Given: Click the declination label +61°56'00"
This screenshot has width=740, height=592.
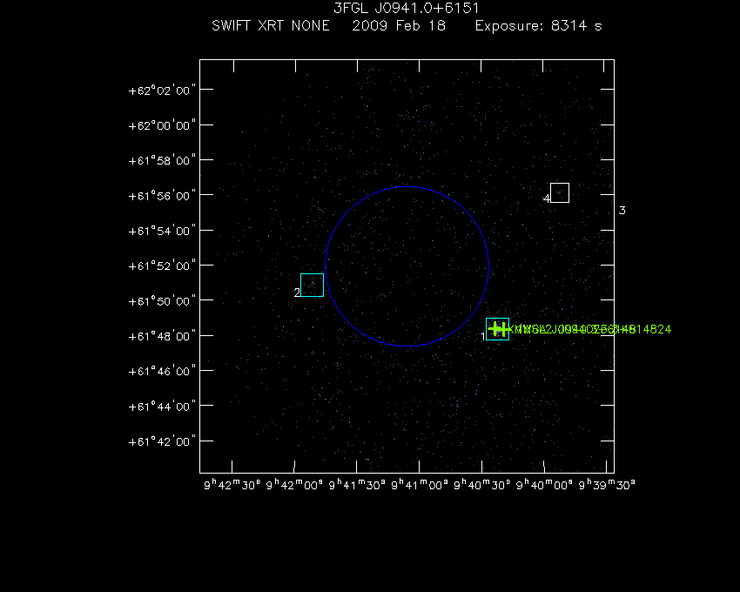Looking at the screenshot, I should click(162, 196).
